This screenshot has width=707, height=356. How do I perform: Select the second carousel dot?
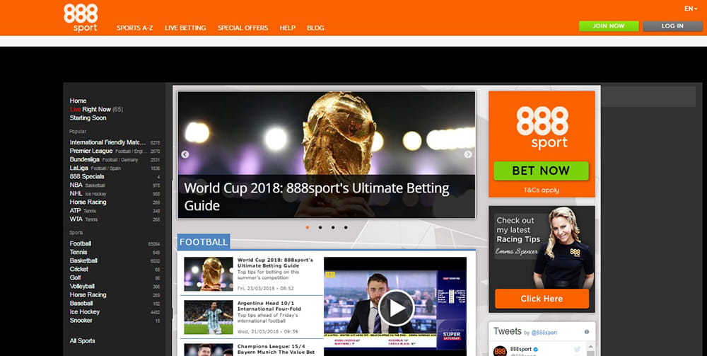[320, 227]
